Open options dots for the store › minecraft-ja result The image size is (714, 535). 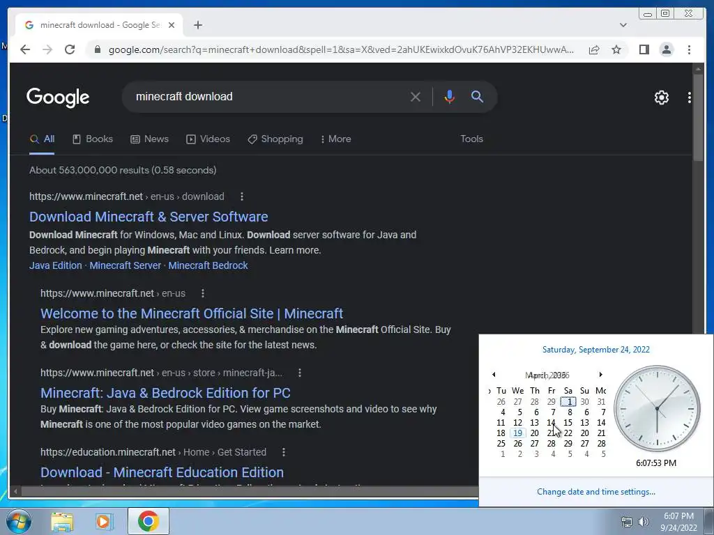click(300, 373)
